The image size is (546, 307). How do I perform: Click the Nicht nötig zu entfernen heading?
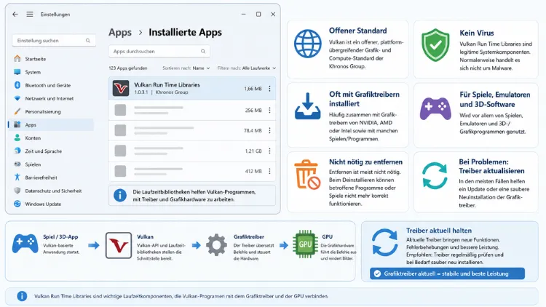(x=365, y=162)
